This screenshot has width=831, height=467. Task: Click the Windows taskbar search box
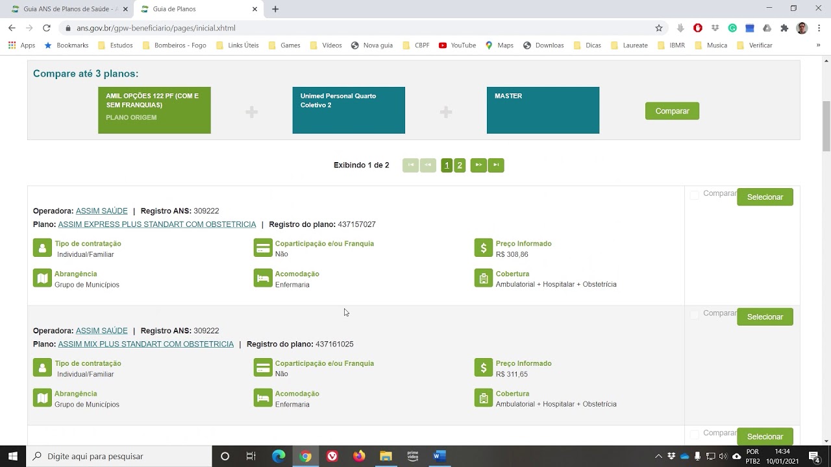pos(119,456)
